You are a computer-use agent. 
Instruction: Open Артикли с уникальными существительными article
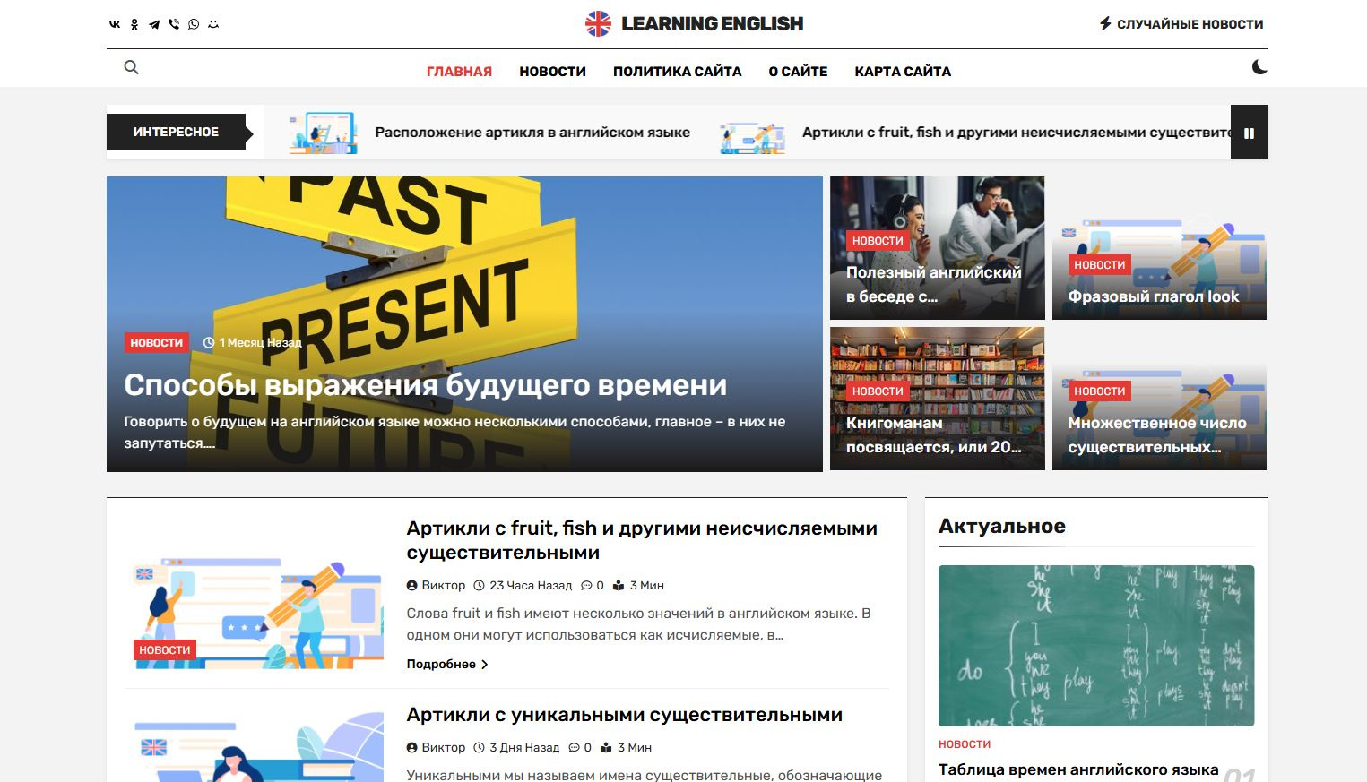coord(625,715)
